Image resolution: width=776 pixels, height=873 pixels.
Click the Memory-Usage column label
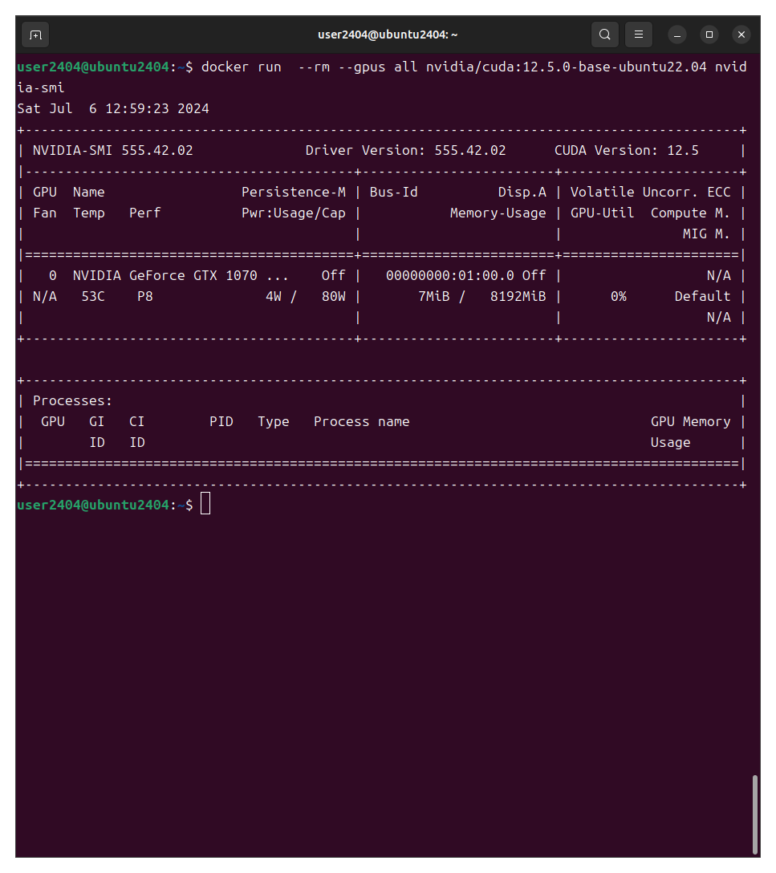pos(498,213)
